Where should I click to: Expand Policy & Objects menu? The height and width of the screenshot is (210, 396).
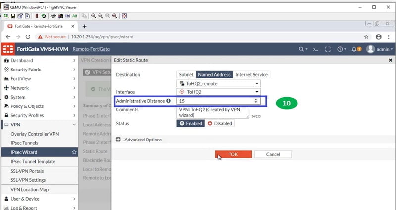pos(39,106)
